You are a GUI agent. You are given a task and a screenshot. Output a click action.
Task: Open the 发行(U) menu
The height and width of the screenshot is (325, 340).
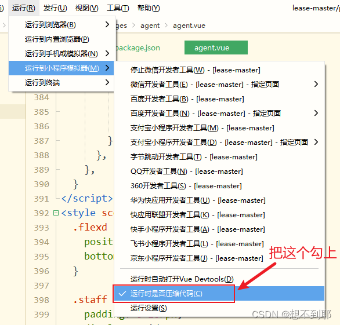pyautogui.click(x=55, y=8)
